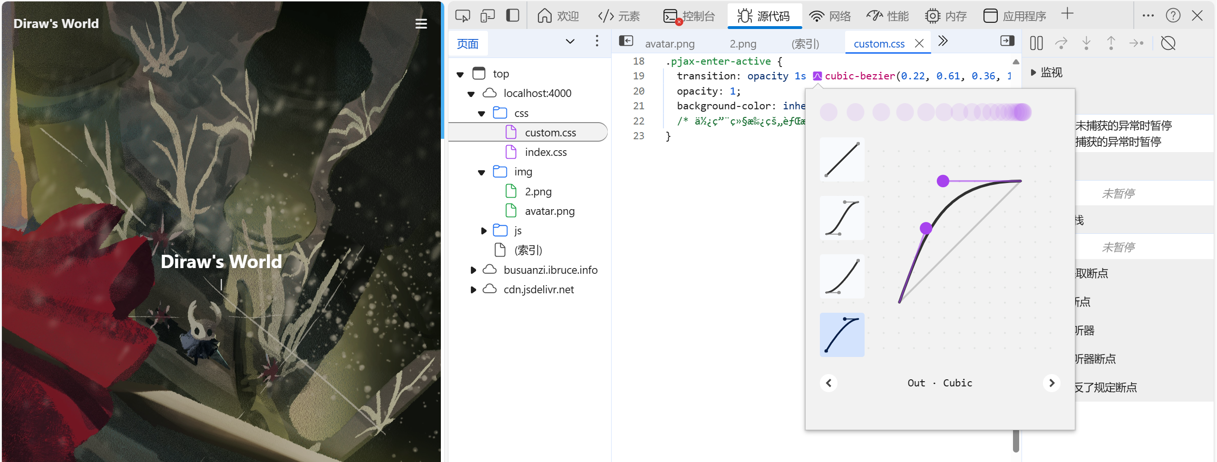The image size is (1217, 462).
Task: Open the hamburger menu on Diraw's World page
Action: [421, 24]
